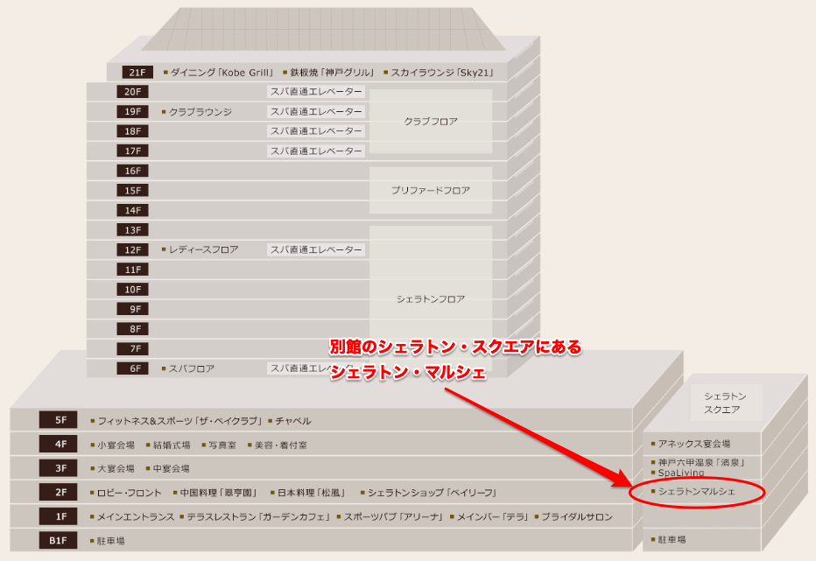The height and width of the screenshot is (561, 816).
Task: Select SpaLiving in the annex
Action: (x=680, y=473)
